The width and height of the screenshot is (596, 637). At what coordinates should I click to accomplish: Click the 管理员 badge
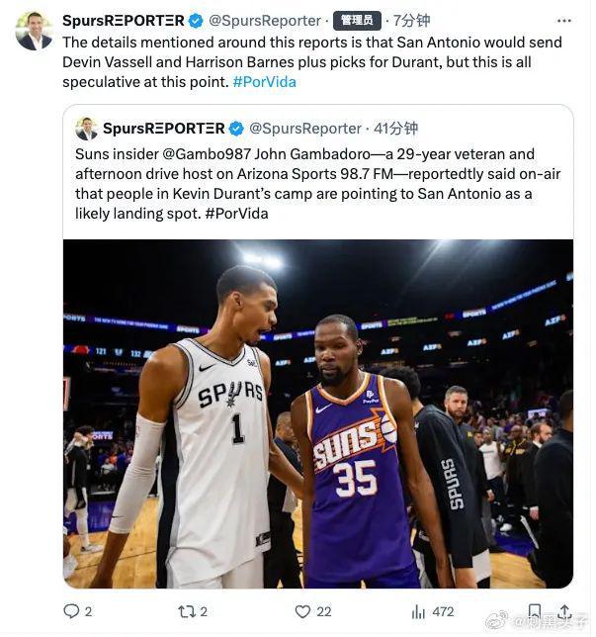coord(357,21)
